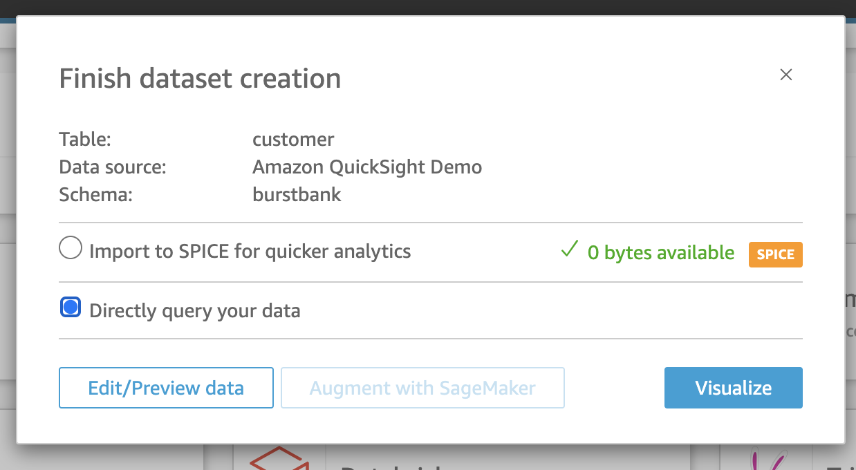Click the red icon behind the dialog

[279, 457]
